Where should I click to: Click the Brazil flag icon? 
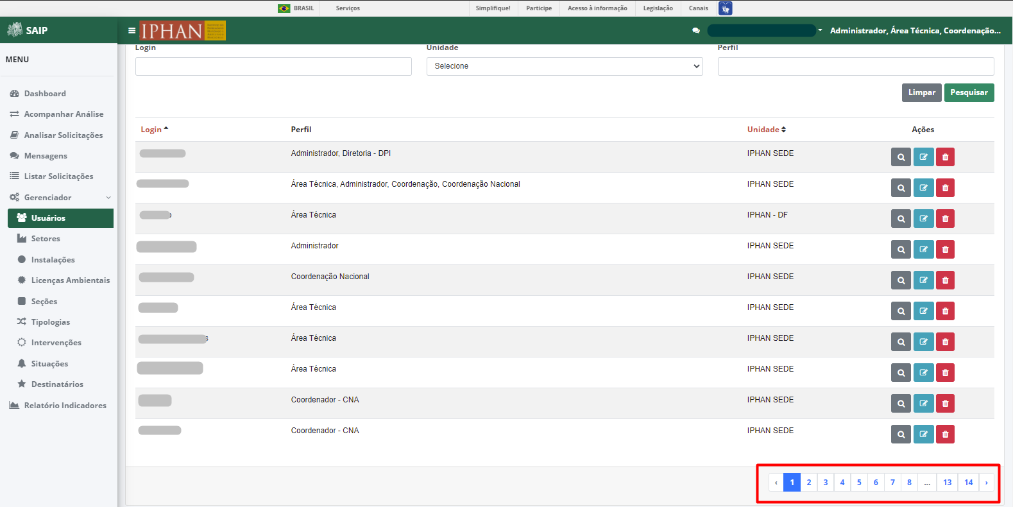tap(284, 8)
